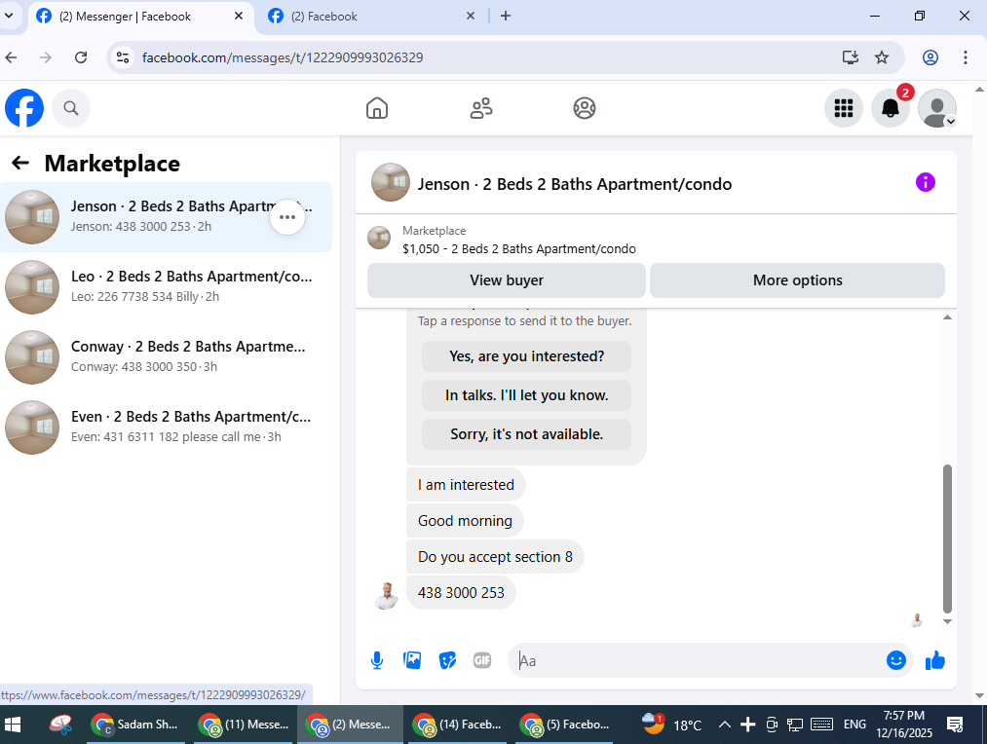The image size is (987, 744).
Task: Open Windows notification center icon
Action: coord(955,725)
